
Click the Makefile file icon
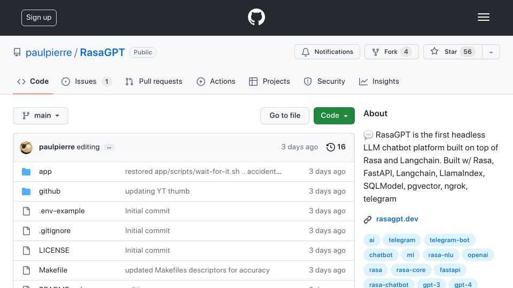[x=27, y=270]
